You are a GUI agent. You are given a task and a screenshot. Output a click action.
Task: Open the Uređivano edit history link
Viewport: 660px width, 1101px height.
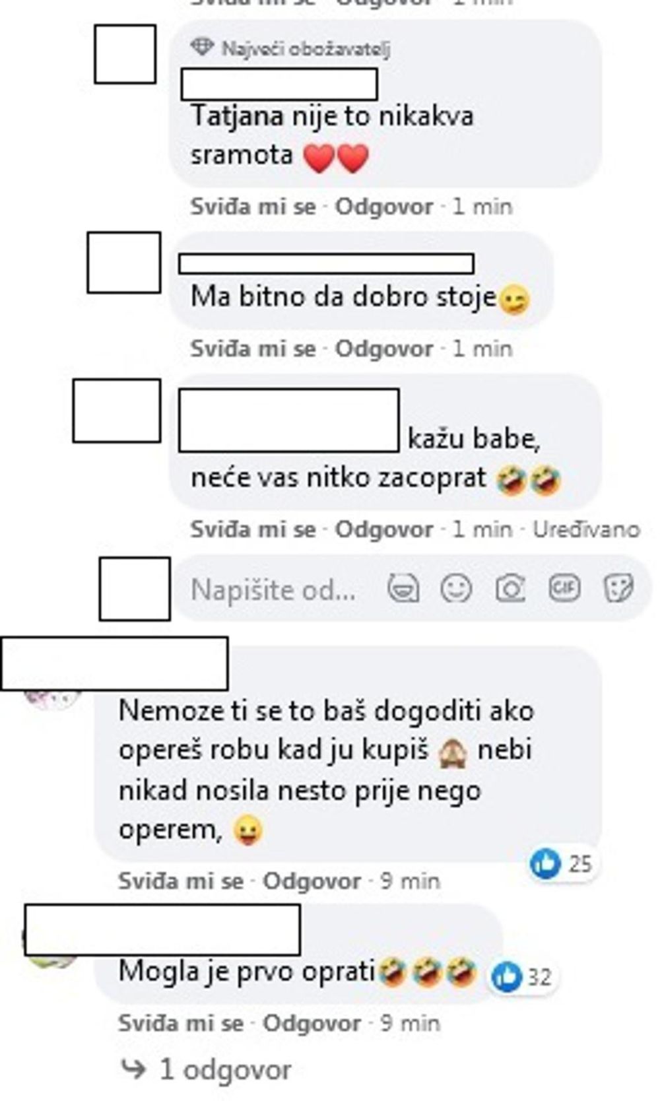click(587, 529)
